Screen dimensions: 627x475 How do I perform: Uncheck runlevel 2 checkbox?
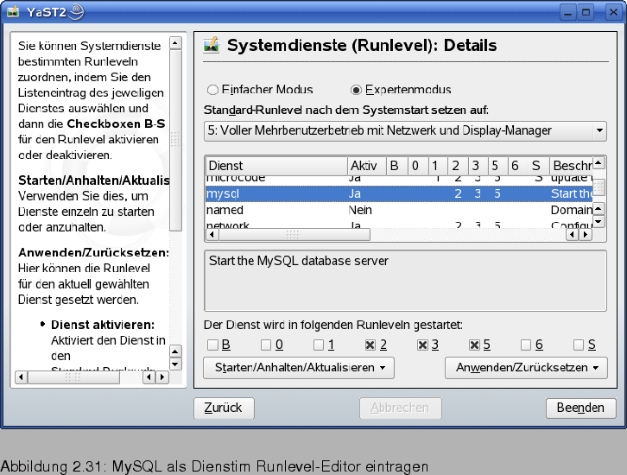370,345
